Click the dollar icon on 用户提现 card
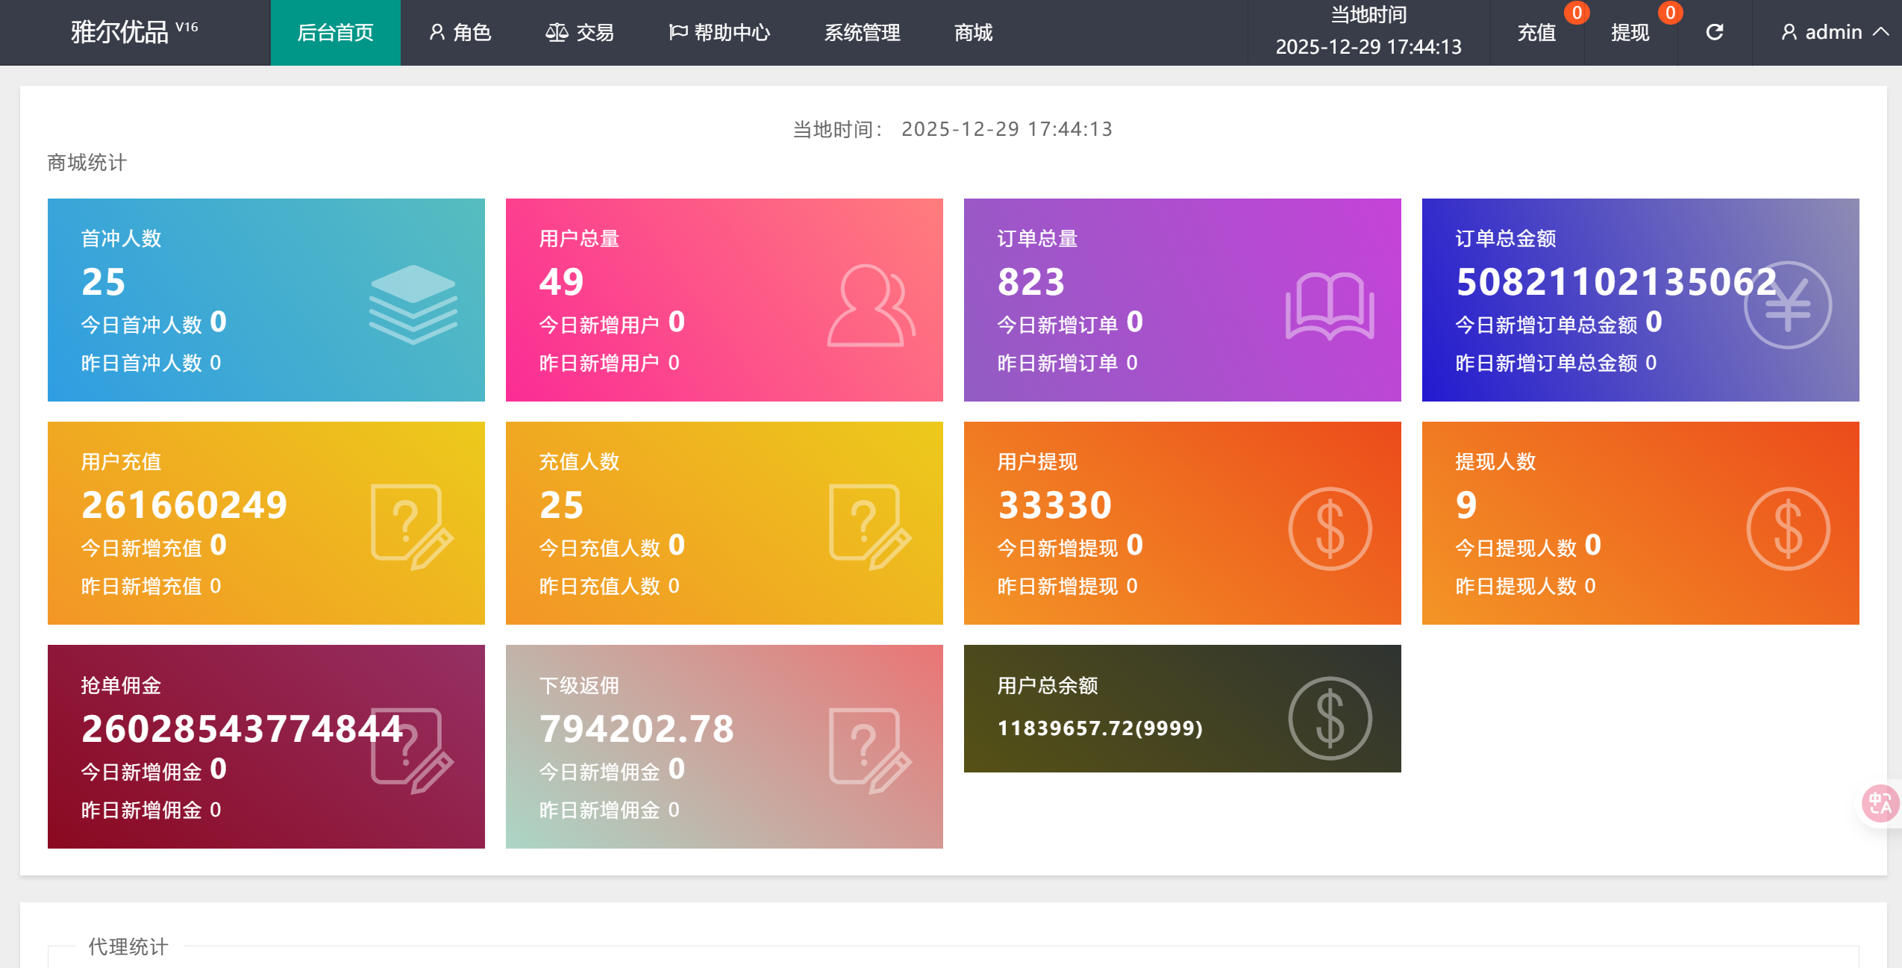The width and height of the screenshot is (1902, 968). click(1330, 528)
